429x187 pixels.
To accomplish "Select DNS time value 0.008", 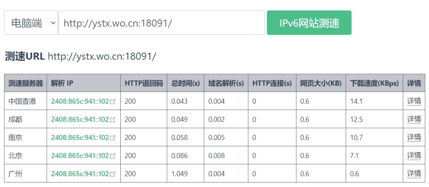I will click(x=216, y=156).
